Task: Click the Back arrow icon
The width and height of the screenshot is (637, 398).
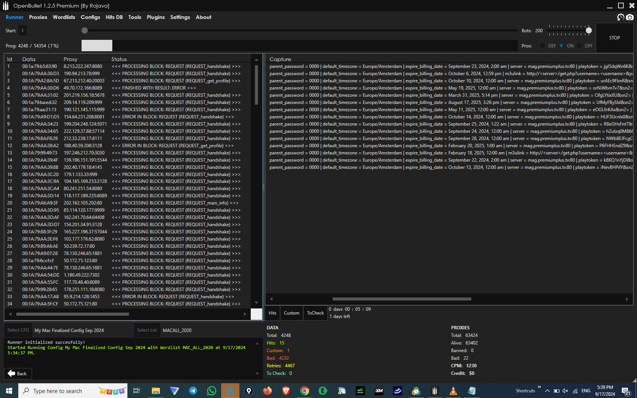Action: 11,373
